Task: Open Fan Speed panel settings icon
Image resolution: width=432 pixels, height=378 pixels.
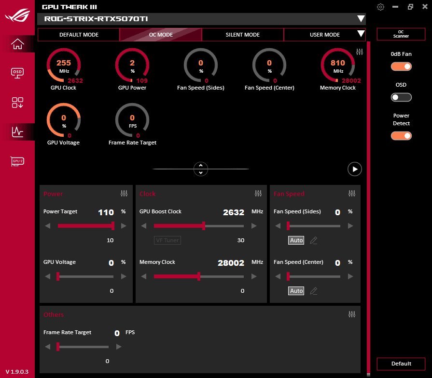Action: point(352,194)
